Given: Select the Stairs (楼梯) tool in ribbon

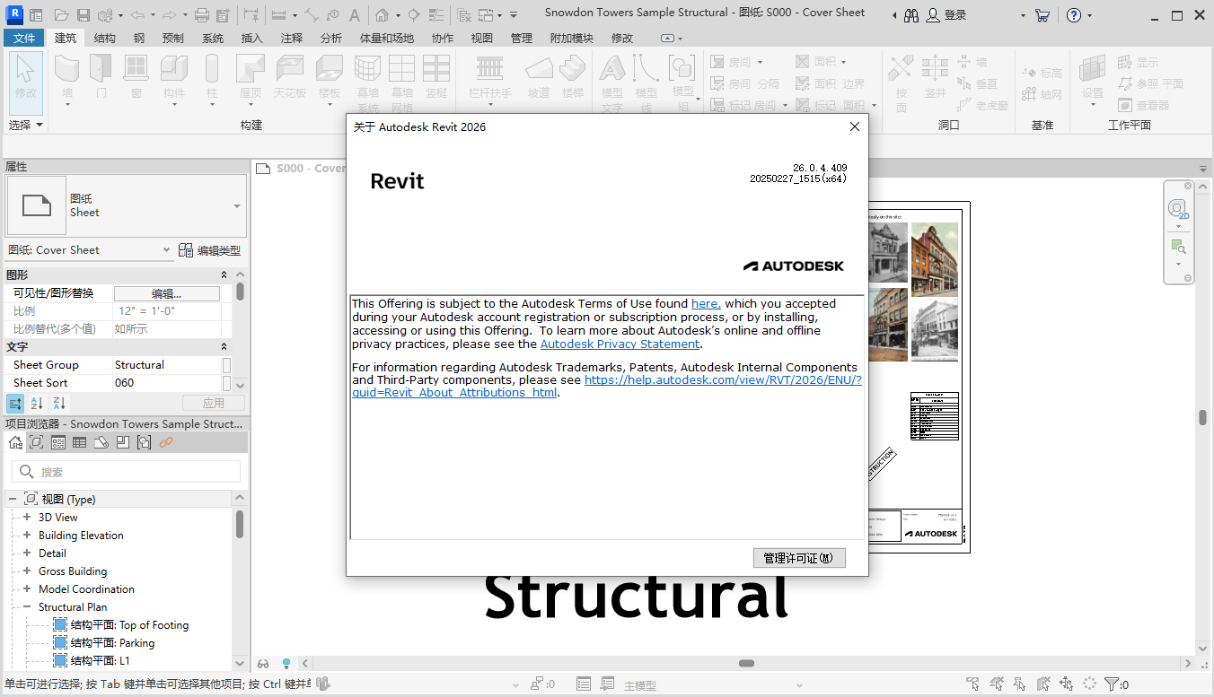Looking at the screenshot, I should point(573,77).
